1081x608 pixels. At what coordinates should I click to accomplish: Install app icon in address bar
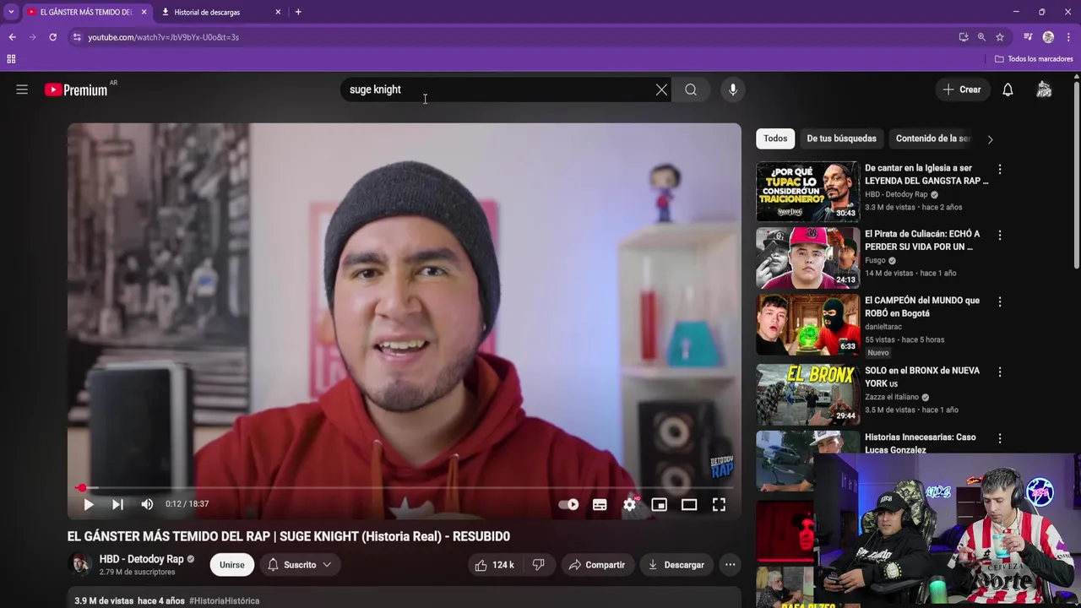click(x=964, y=37)
